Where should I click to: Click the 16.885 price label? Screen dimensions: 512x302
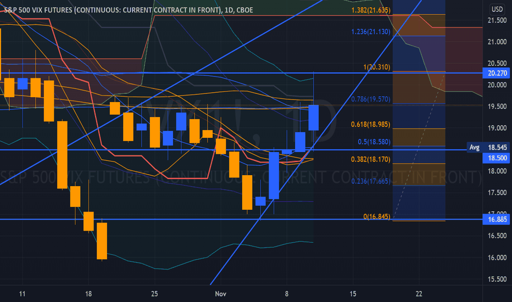[497, 220]
